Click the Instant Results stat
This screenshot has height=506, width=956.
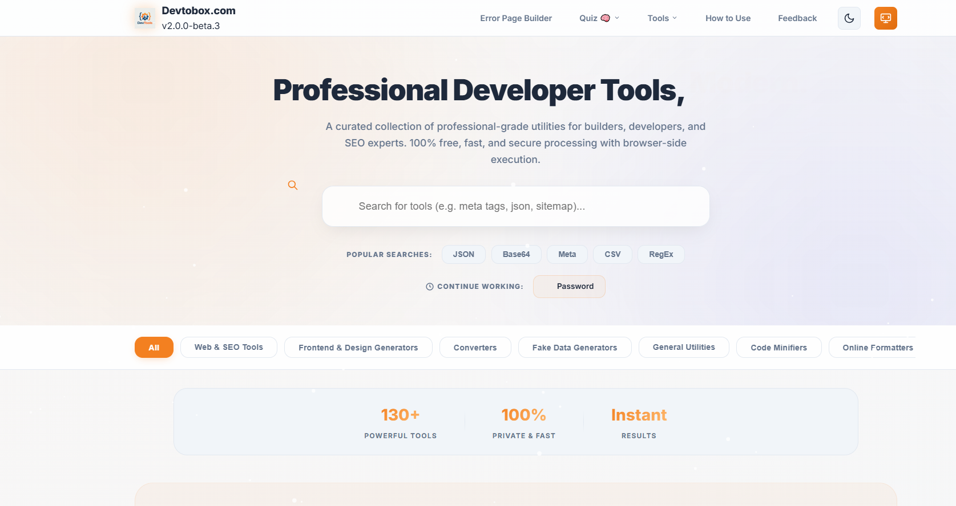[x=639, y=422]
